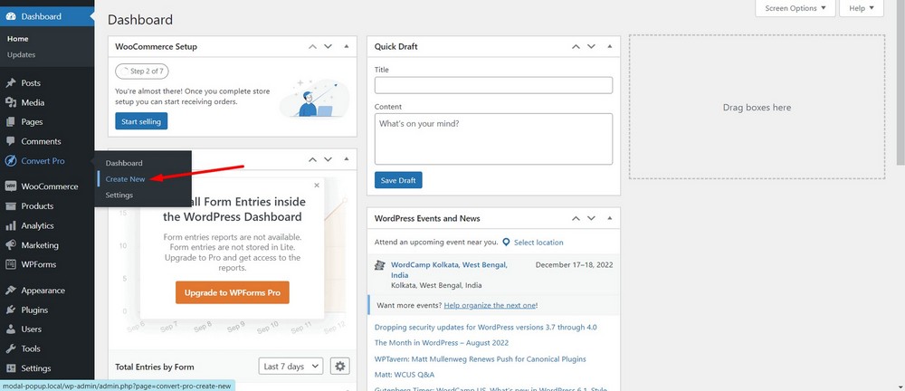This screenshot has width=905, height=391.
Task: Click the Select location link
Action: 538,243
